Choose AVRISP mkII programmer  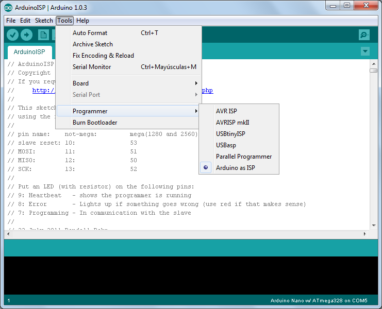click(x=239, y=123)
